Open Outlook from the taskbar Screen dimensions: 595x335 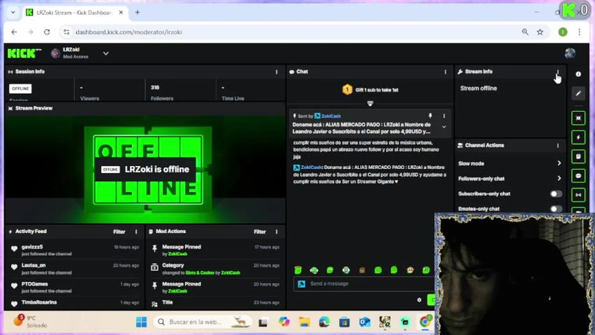coord(365,322)
